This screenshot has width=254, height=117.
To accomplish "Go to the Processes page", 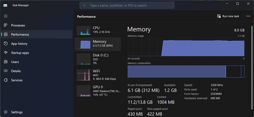I will 37,25.
